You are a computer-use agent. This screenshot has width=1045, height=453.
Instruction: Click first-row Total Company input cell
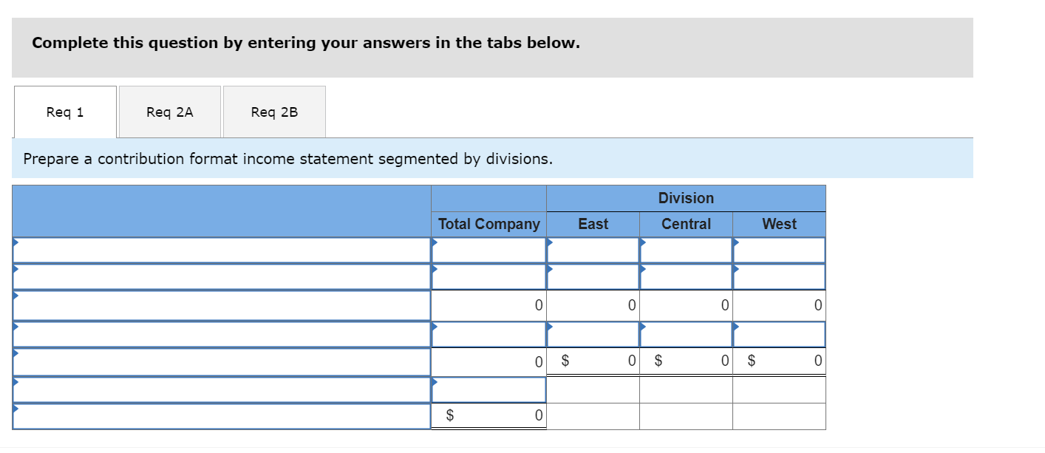coord(489,251)
